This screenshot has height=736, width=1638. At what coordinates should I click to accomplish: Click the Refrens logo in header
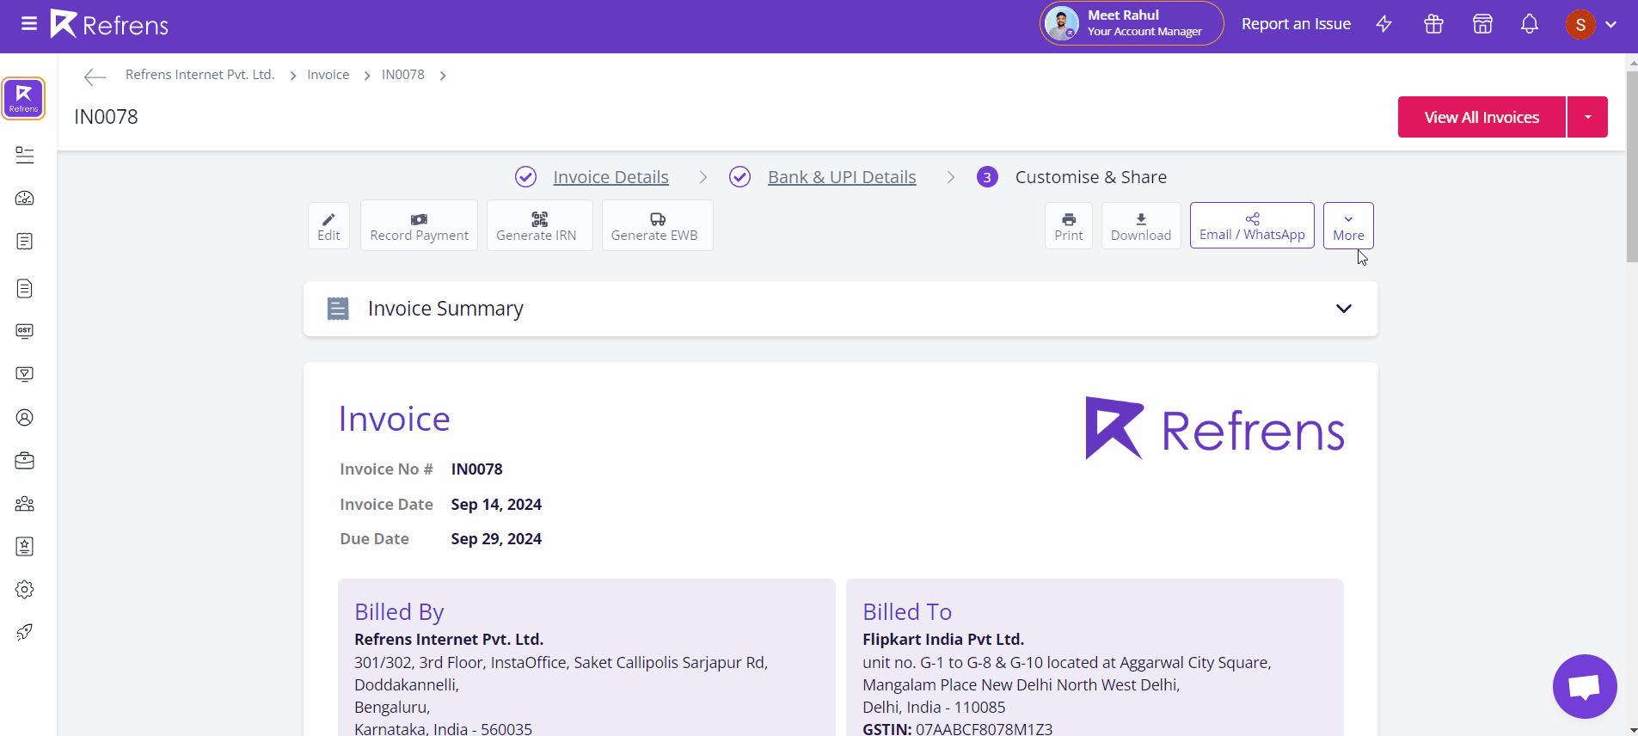pyautogui.click(x=109, y=24)
